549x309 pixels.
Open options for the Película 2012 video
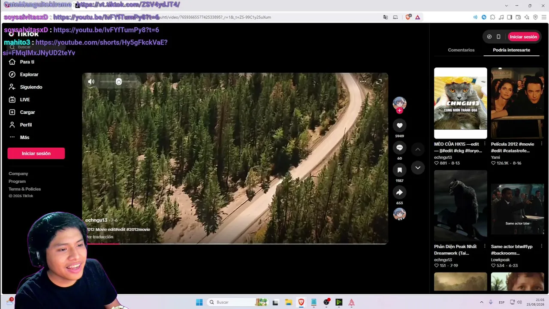click(542, 144)
